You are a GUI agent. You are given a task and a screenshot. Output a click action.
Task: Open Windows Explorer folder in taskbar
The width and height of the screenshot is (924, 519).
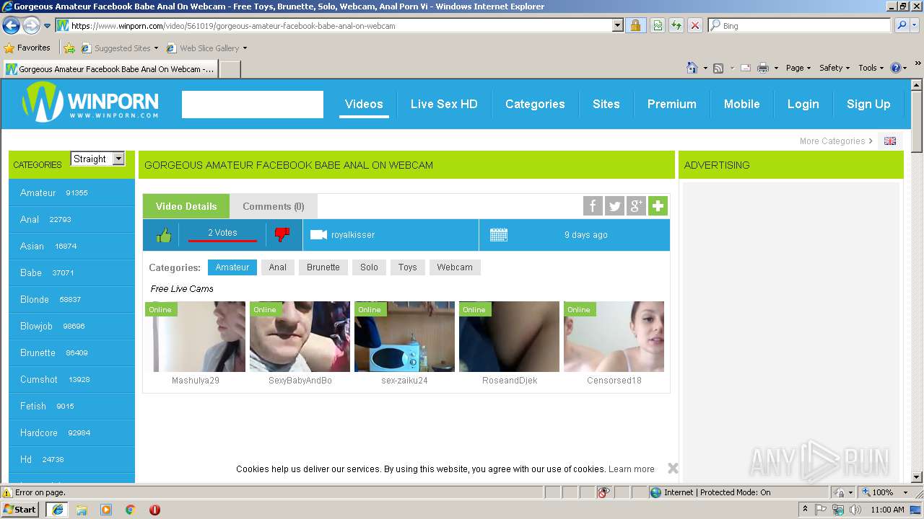[82, 510]
